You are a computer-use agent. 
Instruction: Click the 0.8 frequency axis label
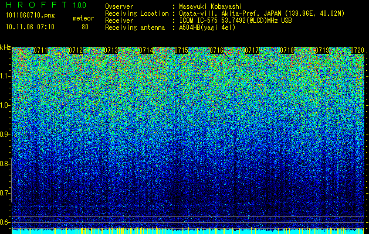coord(5,164)
